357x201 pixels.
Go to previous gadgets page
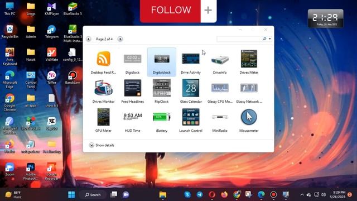coord(89,39)
